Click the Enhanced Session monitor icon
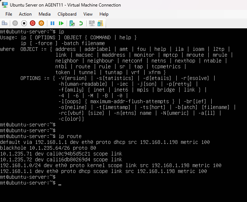 pos(92,23)
